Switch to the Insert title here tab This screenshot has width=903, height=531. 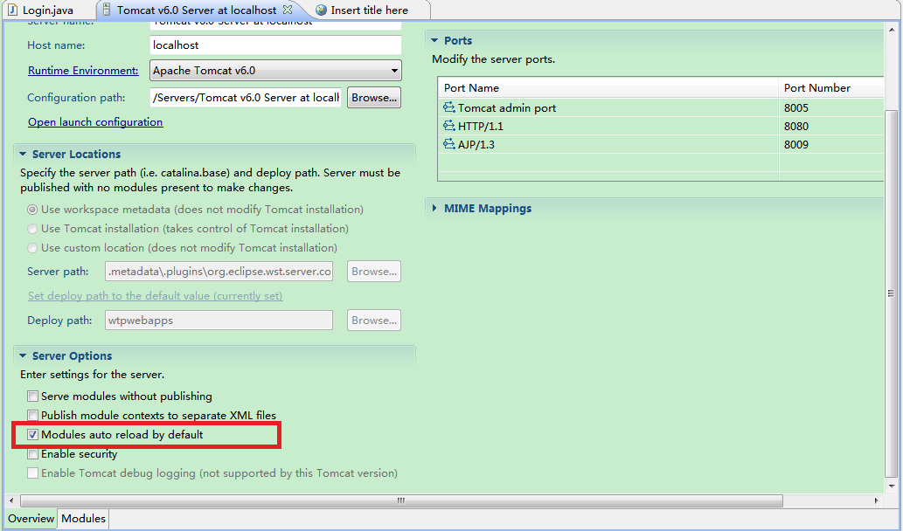coord(369,10)
